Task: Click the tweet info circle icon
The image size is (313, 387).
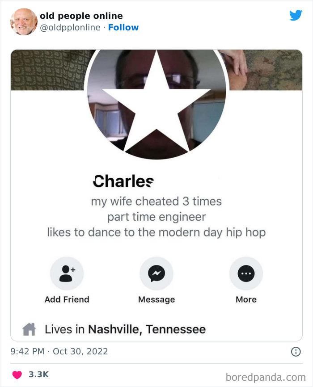Action: coord(296,352)
